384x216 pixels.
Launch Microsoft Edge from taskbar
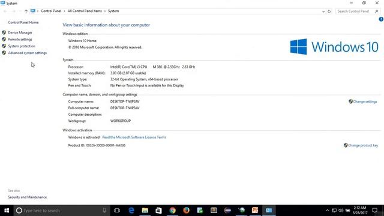(131, 211)
